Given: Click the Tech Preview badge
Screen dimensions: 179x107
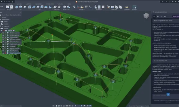Looking at the screenshot, I should coord(176,16).
